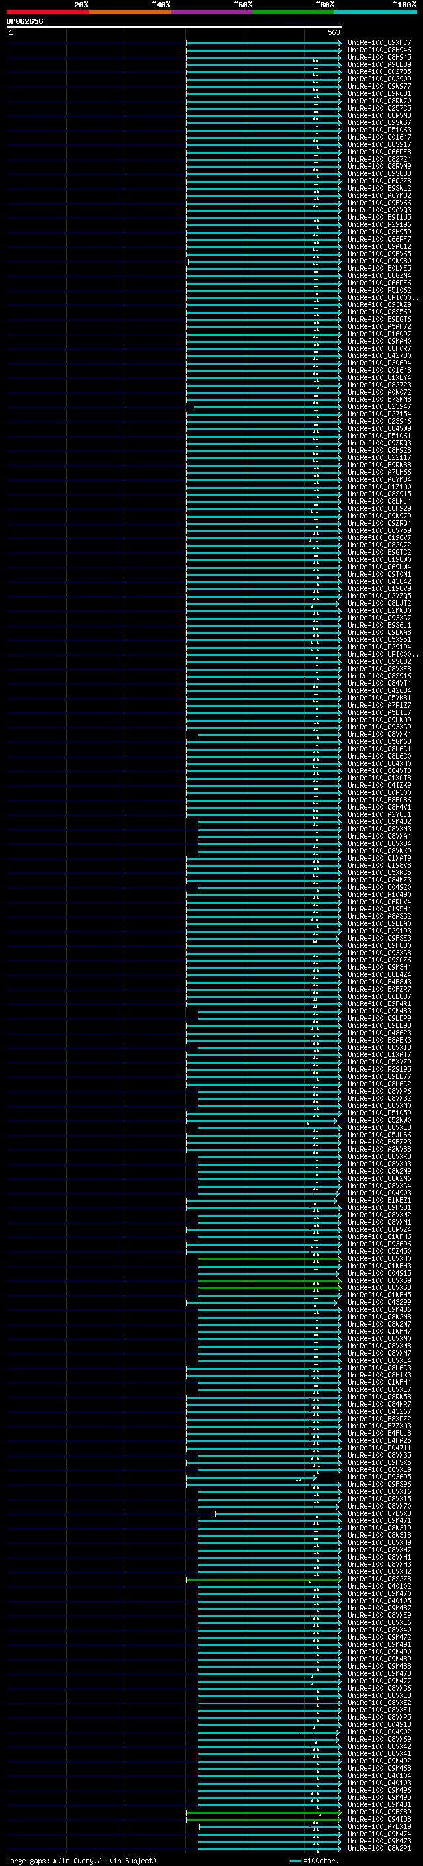Click the cyan ~100% identity legend segment
The width and height of the screenshot is (423, 1866).
coord(375,12)
